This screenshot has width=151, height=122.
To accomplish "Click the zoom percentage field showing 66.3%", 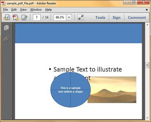I will point(60,18).
